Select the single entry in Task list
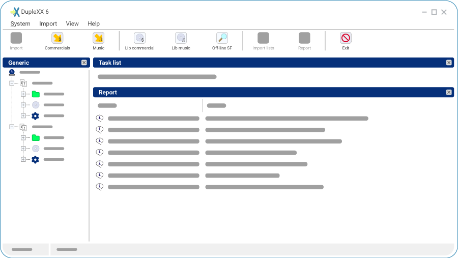The height and width of the screenshot is (258, 458). pyautogui.click(x=157, y=77)
